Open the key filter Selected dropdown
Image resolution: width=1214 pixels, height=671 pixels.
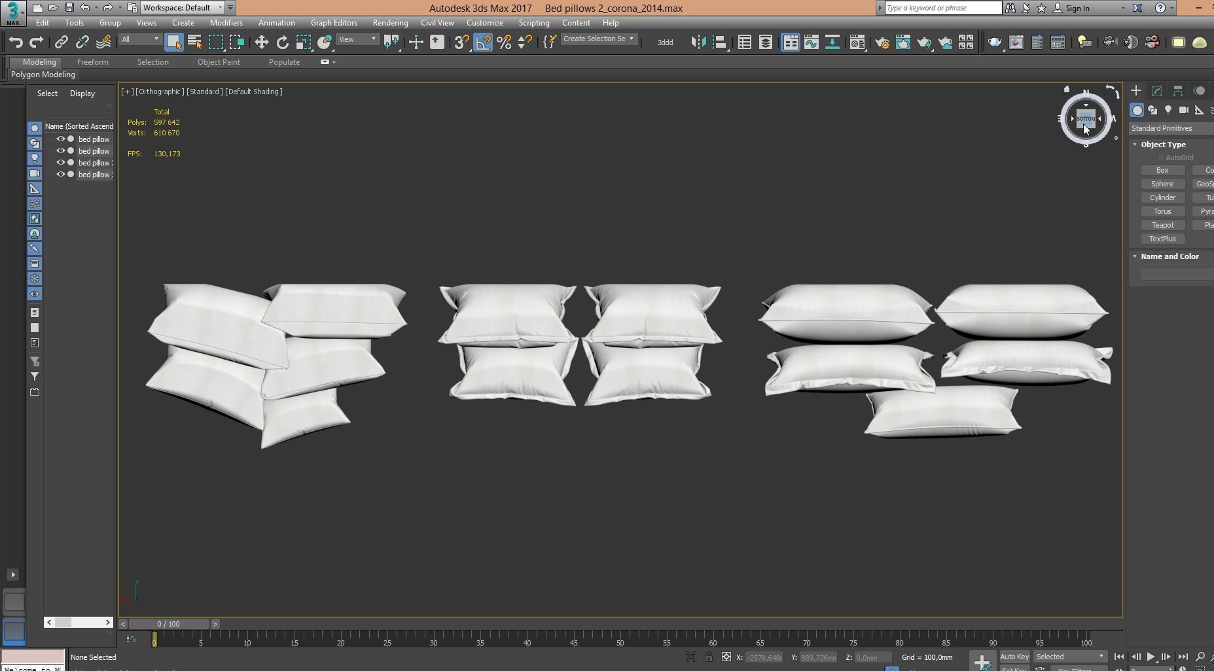[1070, 657]
